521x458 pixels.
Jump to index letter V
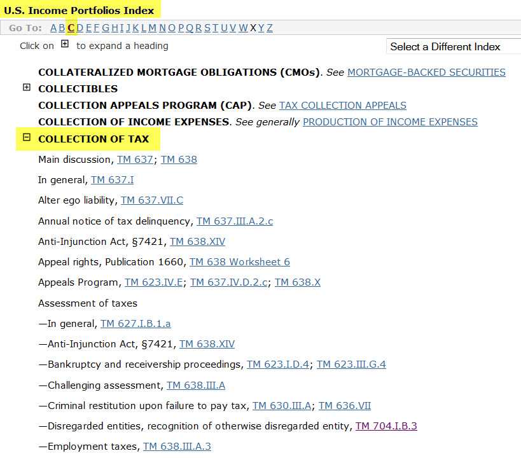tap(233, 28)
